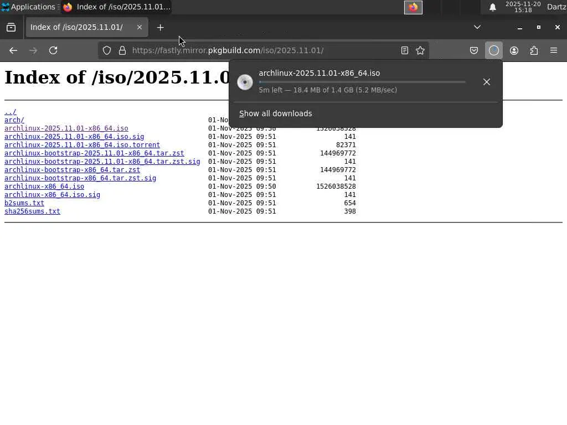Download archlinux-2025.11.01-x86_64.iso.torrent link

(82, 145)
